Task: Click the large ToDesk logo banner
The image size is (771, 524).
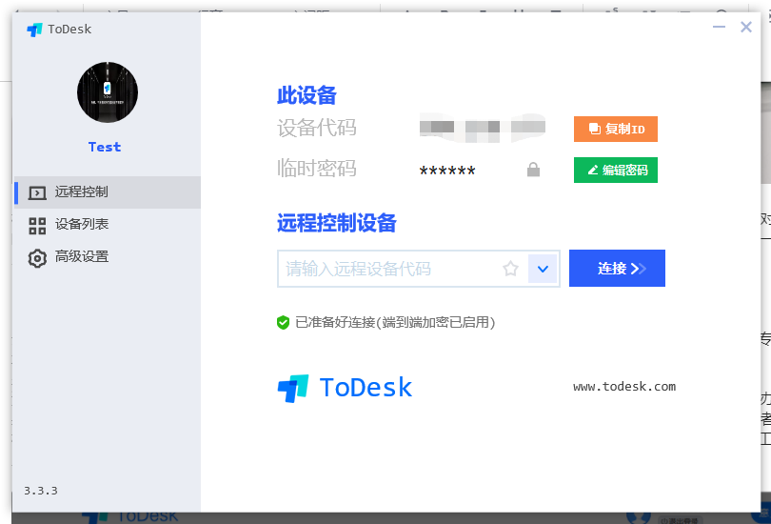Action: click(x=345, y=388)
